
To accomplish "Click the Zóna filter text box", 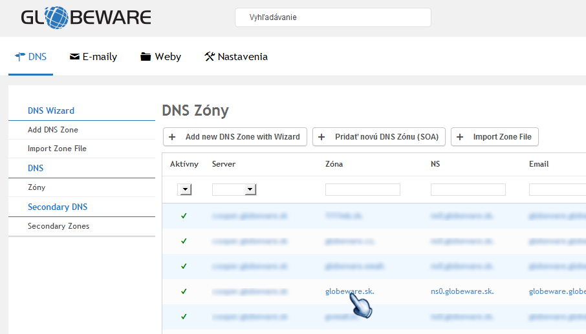I will click(362, 189).
